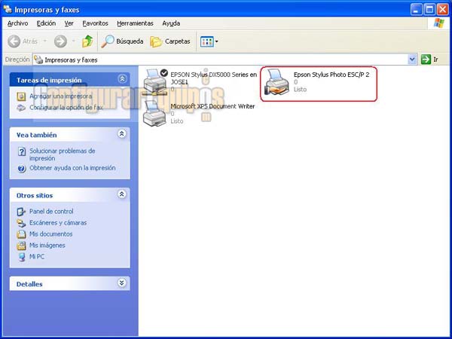Open Búsqueda magnifier search
Screen dimensions: 452x339
[122, 41]
